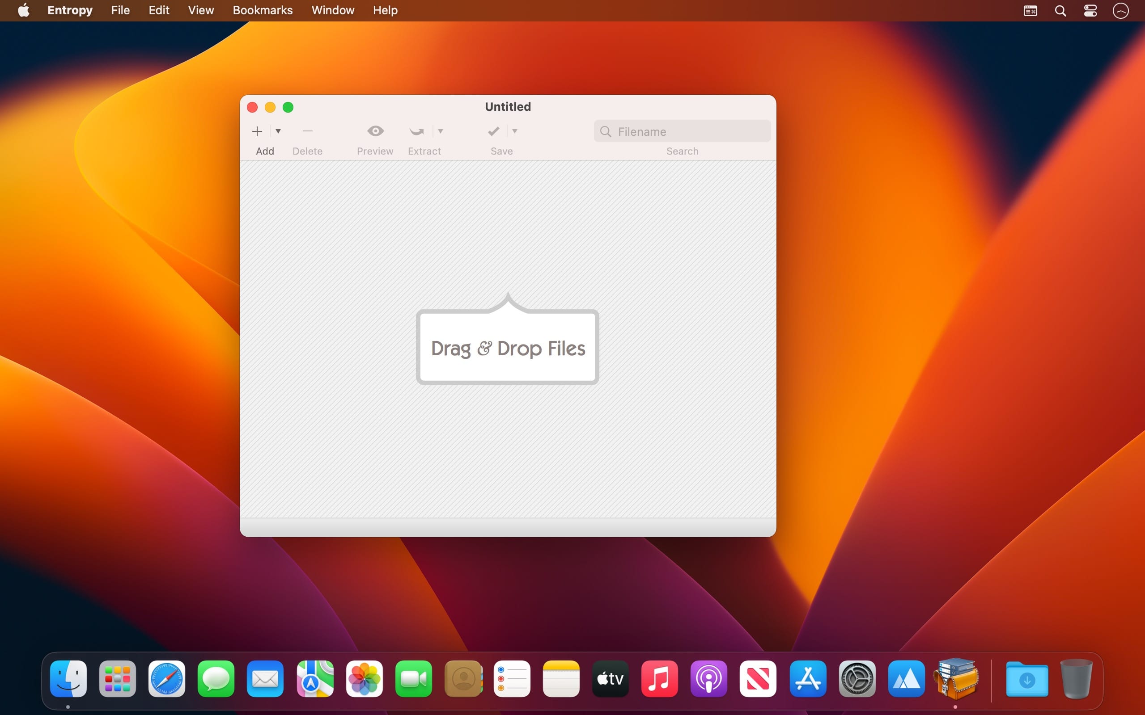
Task: Open the Window menu
Action: point(333,10)
